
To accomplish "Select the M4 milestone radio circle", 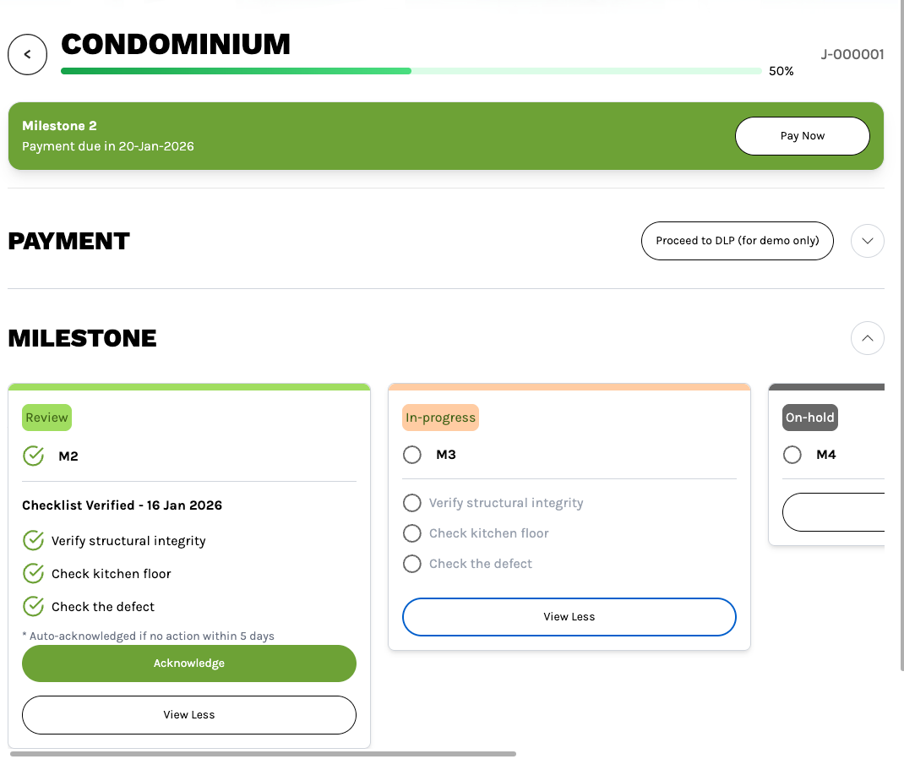I will pos(792,456).
